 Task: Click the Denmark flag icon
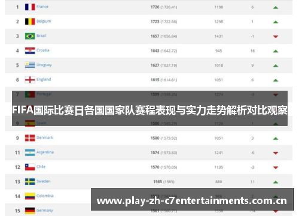pos(30,138)
